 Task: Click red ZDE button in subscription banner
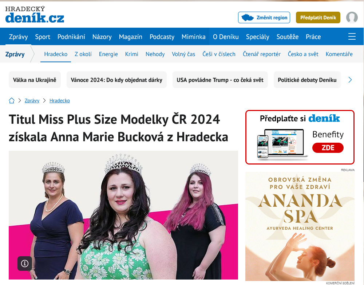tap(328, 148)
